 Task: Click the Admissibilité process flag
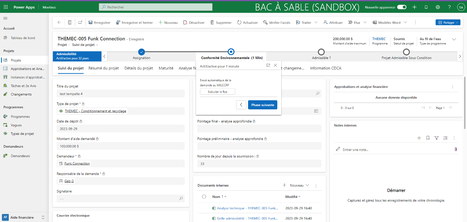pos(77,56)
